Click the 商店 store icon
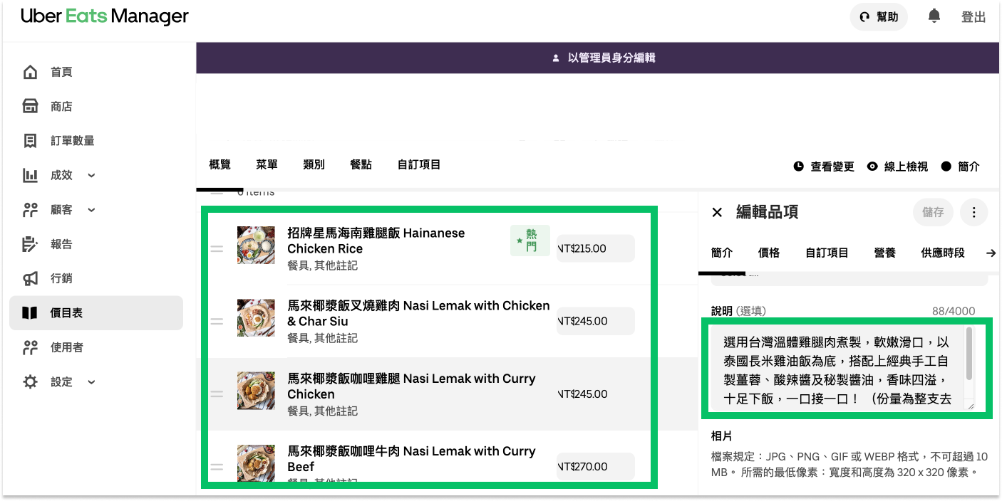This screenshot has height=501, width=1002. point(30,107)
